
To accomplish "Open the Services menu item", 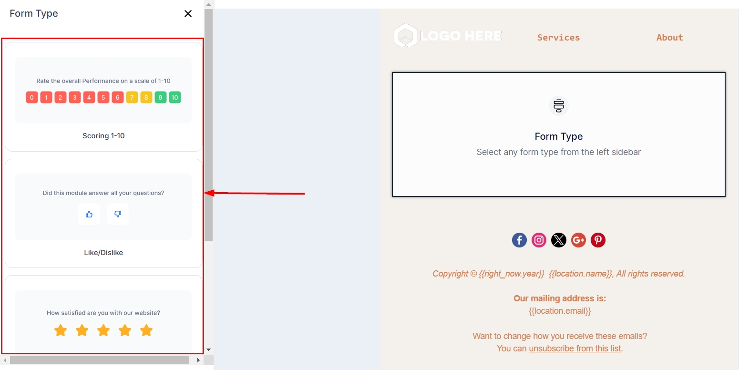I will pos(558,38).
